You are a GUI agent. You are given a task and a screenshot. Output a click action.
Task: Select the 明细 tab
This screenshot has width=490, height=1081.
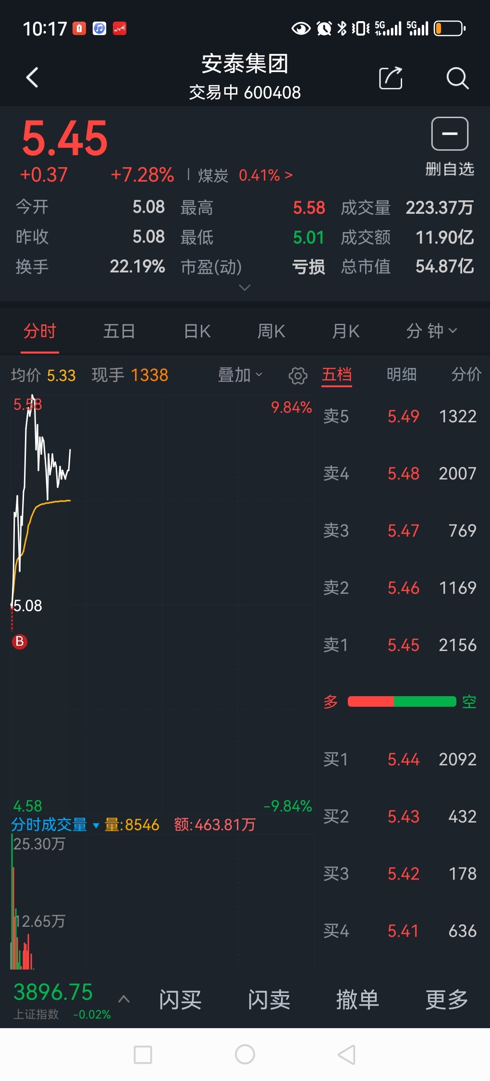402,375
